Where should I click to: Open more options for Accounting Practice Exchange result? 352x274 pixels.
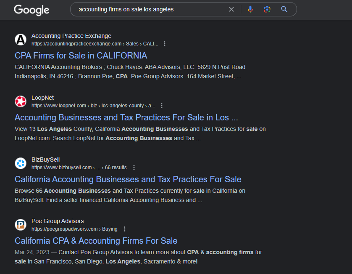pyautogui.click(x=165, y=44)
